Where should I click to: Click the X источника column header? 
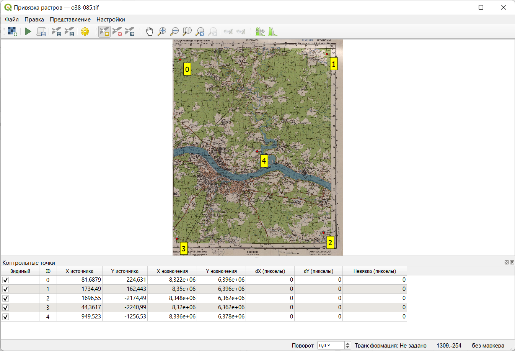click(x=79, y=271)
